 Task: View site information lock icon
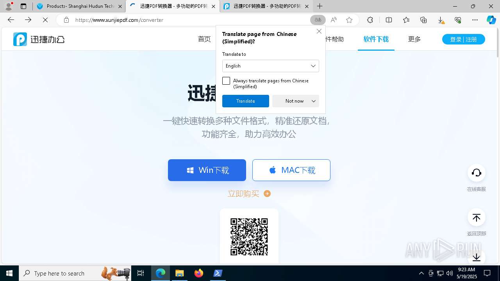[x=66, y=20]
